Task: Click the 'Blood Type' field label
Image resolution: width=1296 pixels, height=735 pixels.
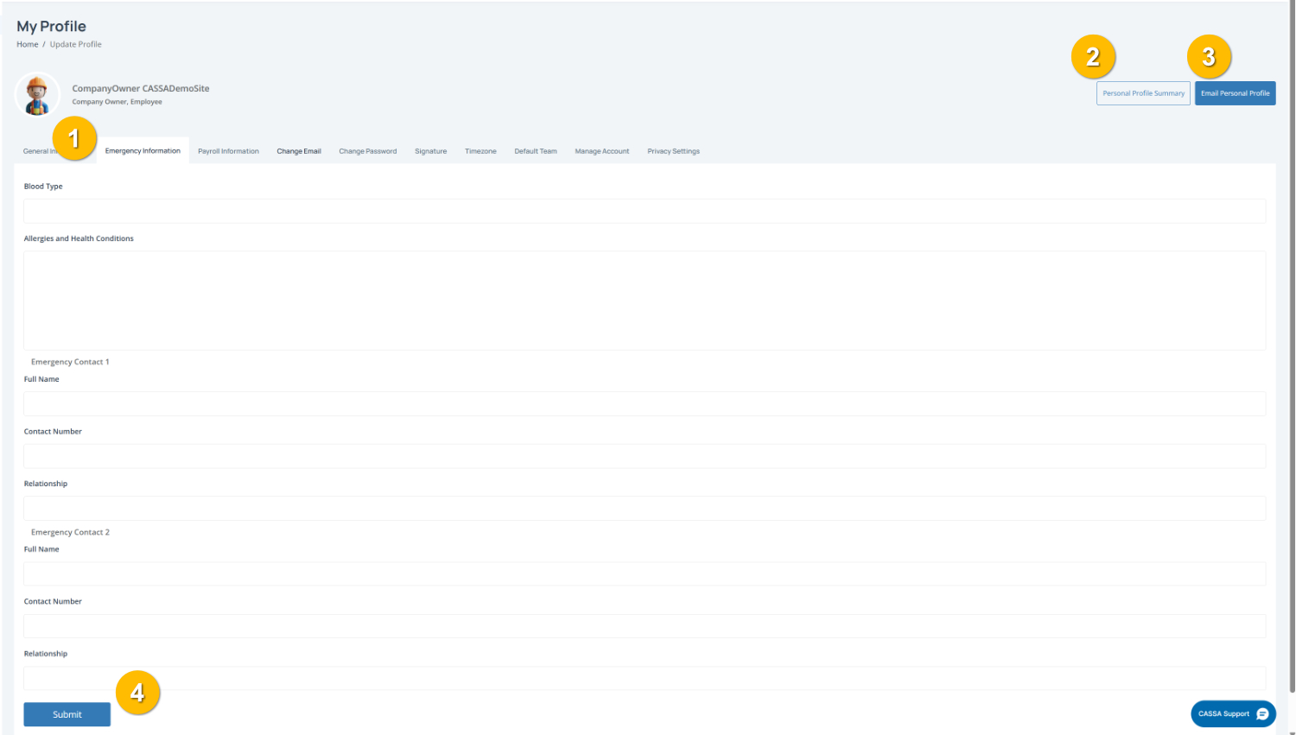Action: tap(43, 187)
